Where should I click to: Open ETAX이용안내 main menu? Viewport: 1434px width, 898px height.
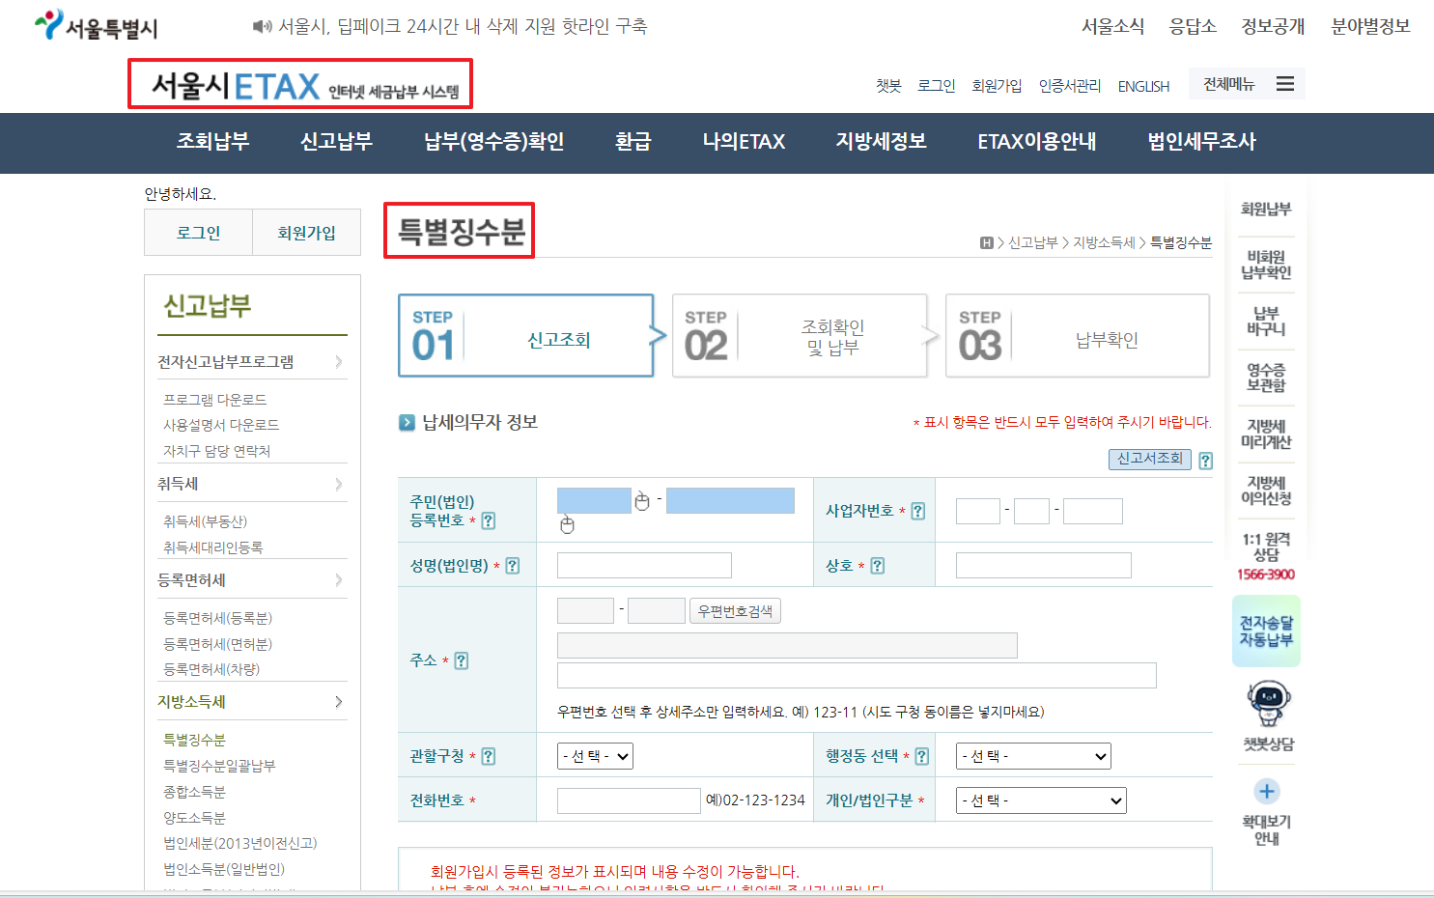1036,142
